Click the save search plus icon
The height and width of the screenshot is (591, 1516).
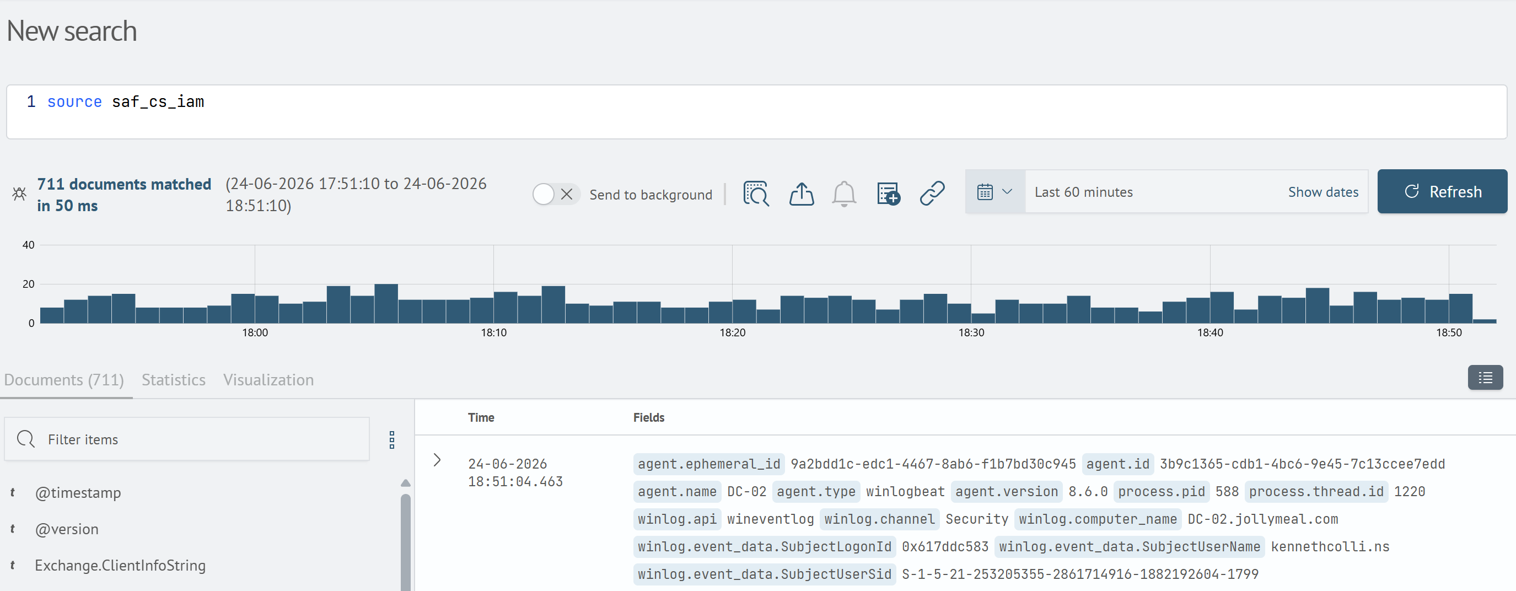(888, 193)
